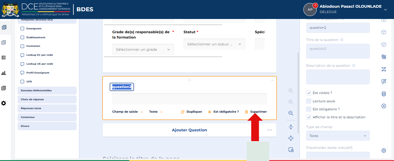Expand the Réponses texte category
This screenshot has width=394, height=161.
[47, 108]
